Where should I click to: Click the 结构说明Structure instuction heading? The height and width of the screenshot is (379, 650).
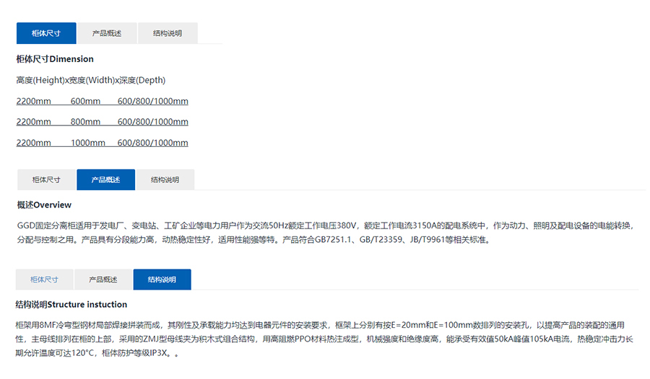pos(71,305)
